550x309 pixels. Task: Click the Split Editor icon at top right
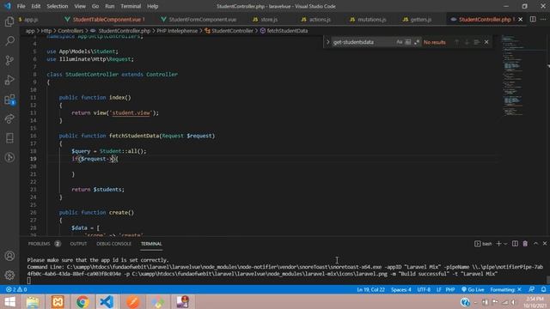point(533,19)
